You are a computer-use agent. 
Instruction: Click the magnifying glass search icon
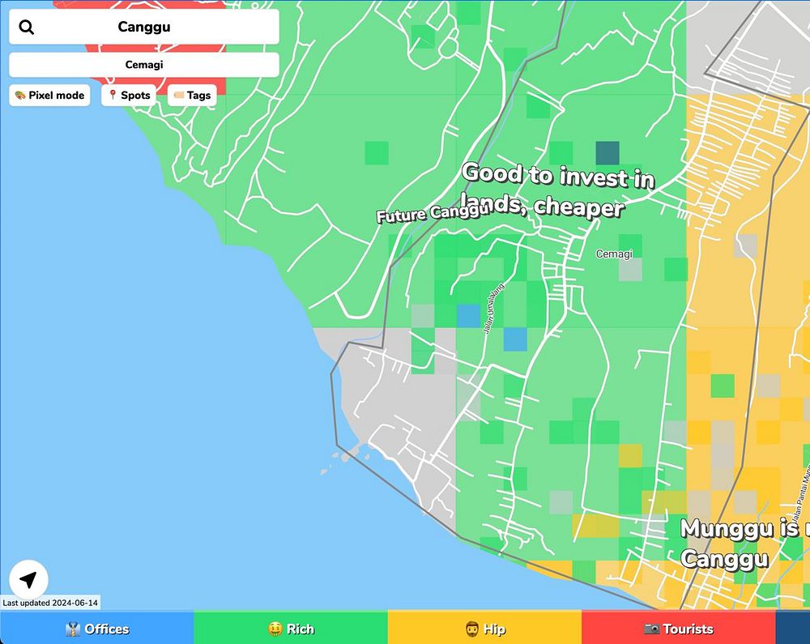click(x=27, y=27)
